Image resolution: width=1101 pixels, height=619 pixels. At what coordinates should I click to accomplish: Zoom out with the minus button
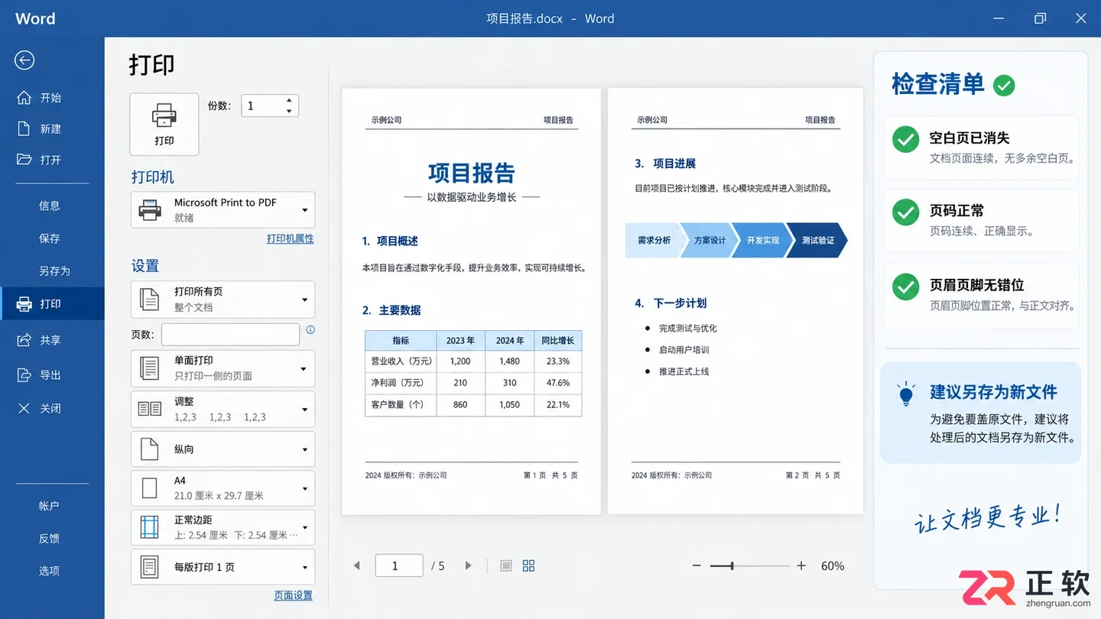[697, 566]
